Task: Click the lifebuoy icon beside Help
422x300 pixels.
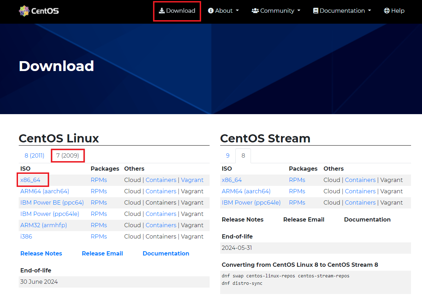Action: pos(387,11)
